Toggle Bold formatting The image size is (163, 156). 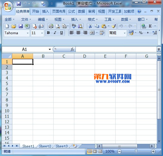(x=48, y=33)
